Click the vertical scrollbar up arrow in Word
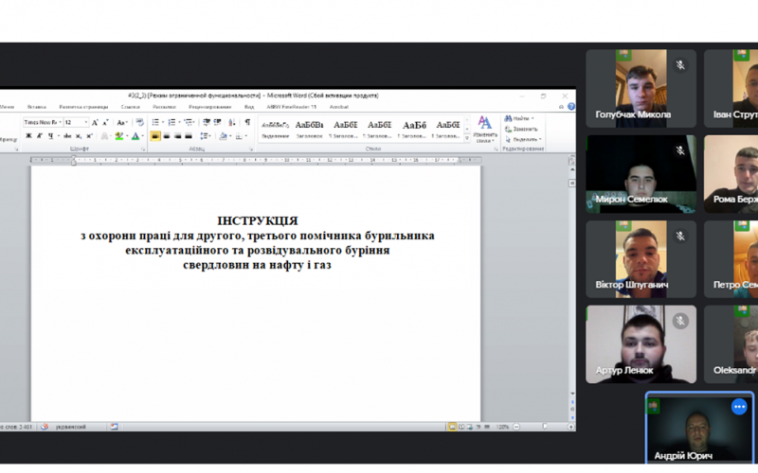This screenshot has height=473, width=758. (x=572, y=170)
